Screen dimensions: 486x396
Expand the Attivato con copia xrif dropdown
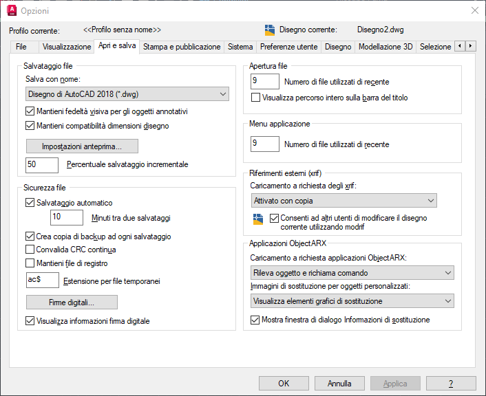tap(344, 200)
